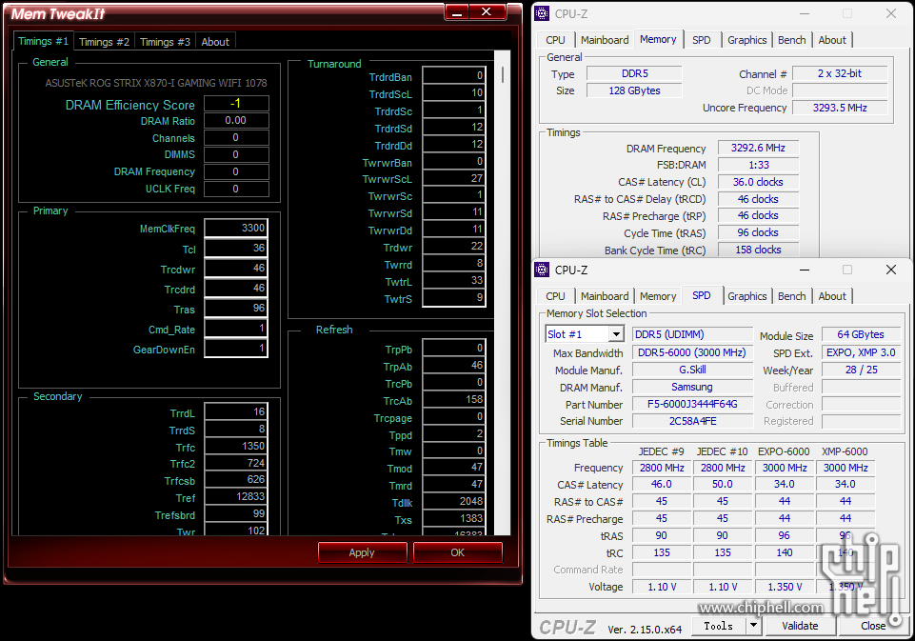Click the TwtrL field showing 33
Screen dimensions: 915x641
pyautogui.click(x=453, y=280)
